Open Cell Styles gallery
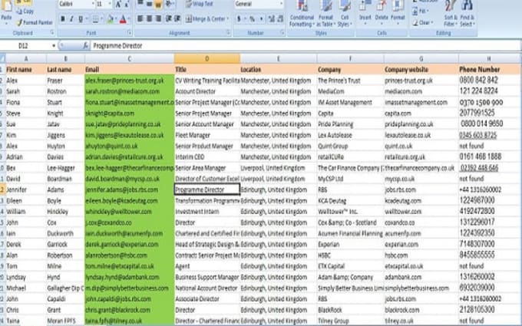Screen dimensions: 522x326 point(345,14)
